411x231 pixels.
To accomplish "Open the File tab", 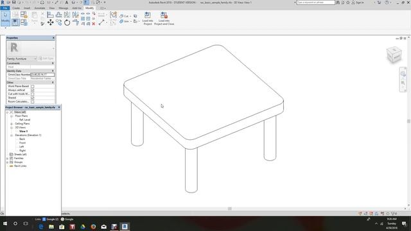I will [5, 8].
